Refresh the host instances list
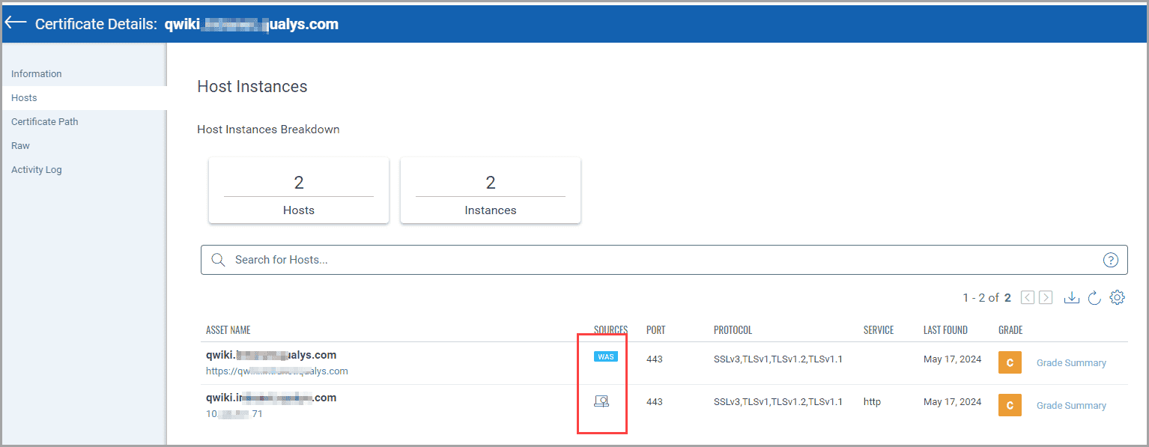The image size is (1149, 447). click(1094, 297)
